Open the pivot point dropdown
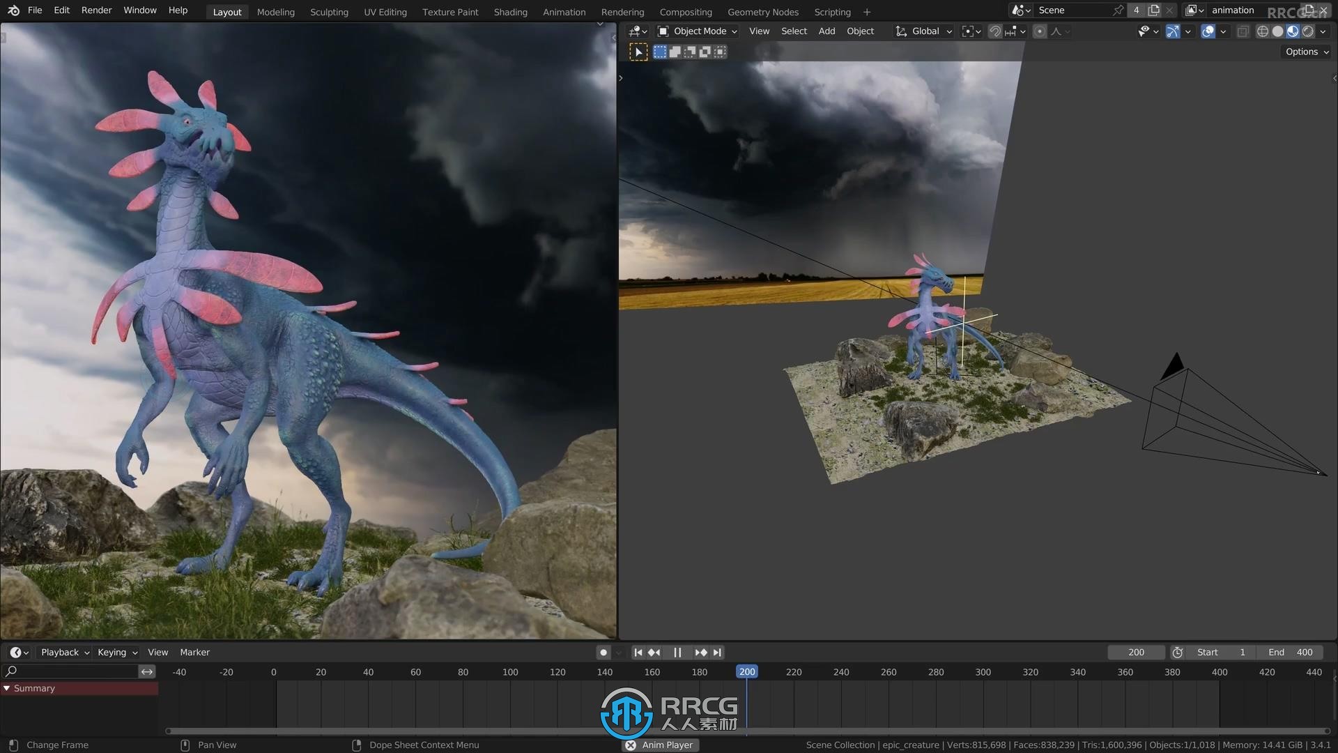The image size is (1338, 753). [x=971, y=31]
